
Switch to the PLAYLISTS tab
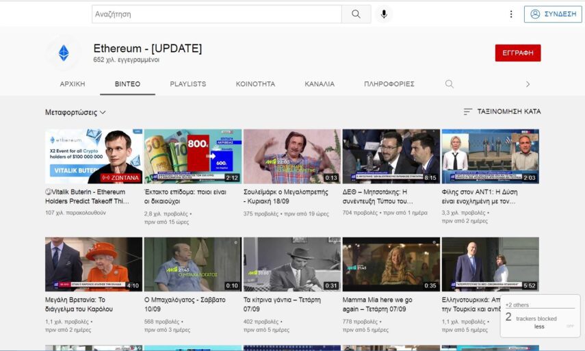(187, 84)
